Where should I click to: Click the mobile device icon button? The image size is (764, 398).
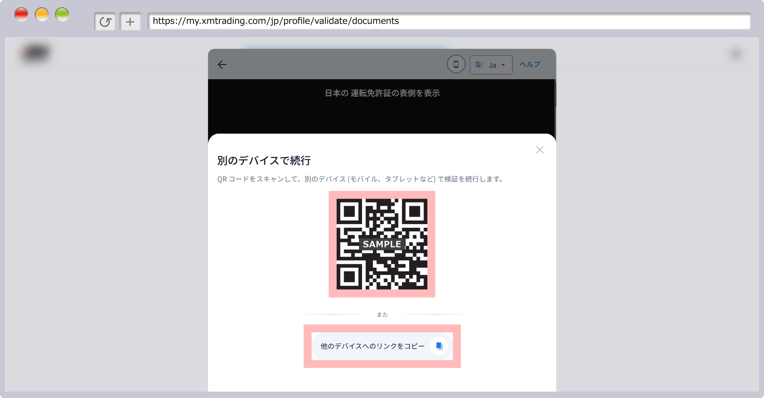coord(456,64)
